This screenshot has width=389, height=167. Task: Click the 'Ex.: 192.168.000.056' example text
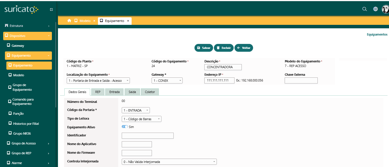[x=250, y=80]
